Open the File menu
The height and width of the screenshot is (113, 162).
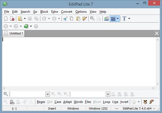tap(7, 12)
